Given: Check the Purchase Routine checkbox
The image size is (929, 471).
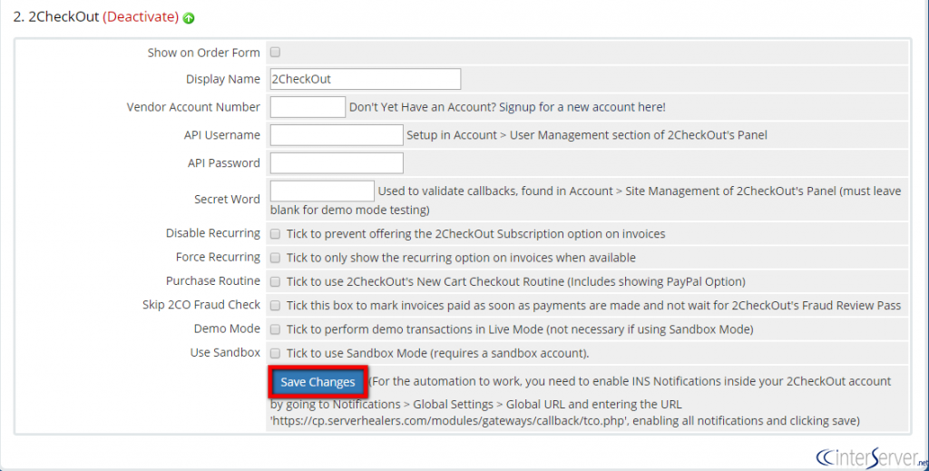Looking at the screenshot, I should pos(275,281).
